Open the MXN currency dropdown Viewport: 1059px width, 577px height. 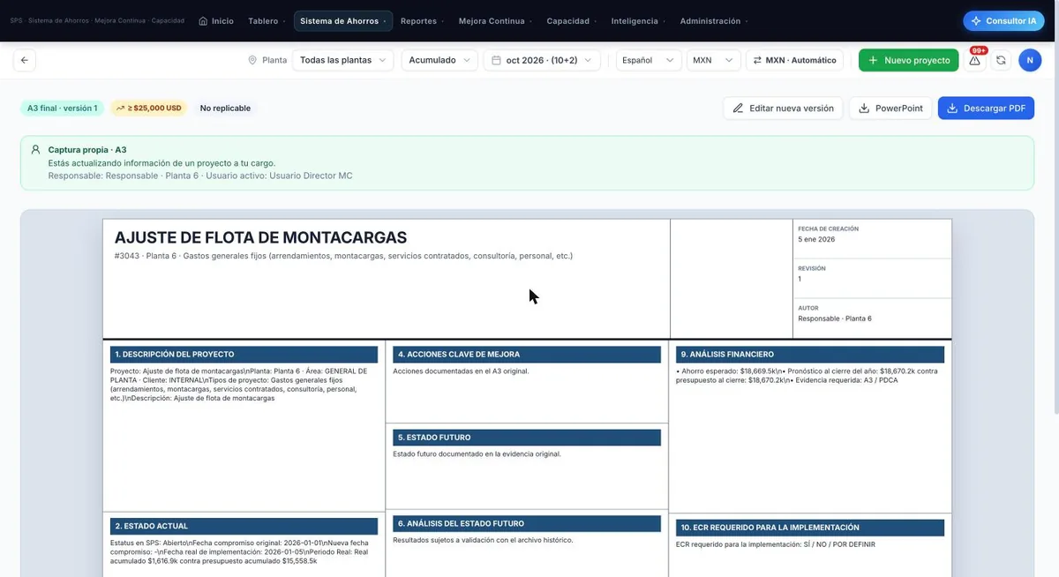[x=713, y=60]
